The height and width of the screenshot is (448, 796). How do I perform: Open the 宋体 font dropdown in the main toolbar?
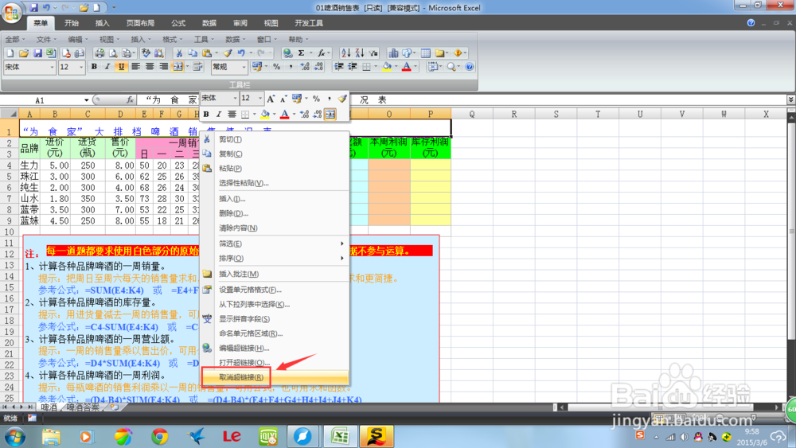click(52, 67)
